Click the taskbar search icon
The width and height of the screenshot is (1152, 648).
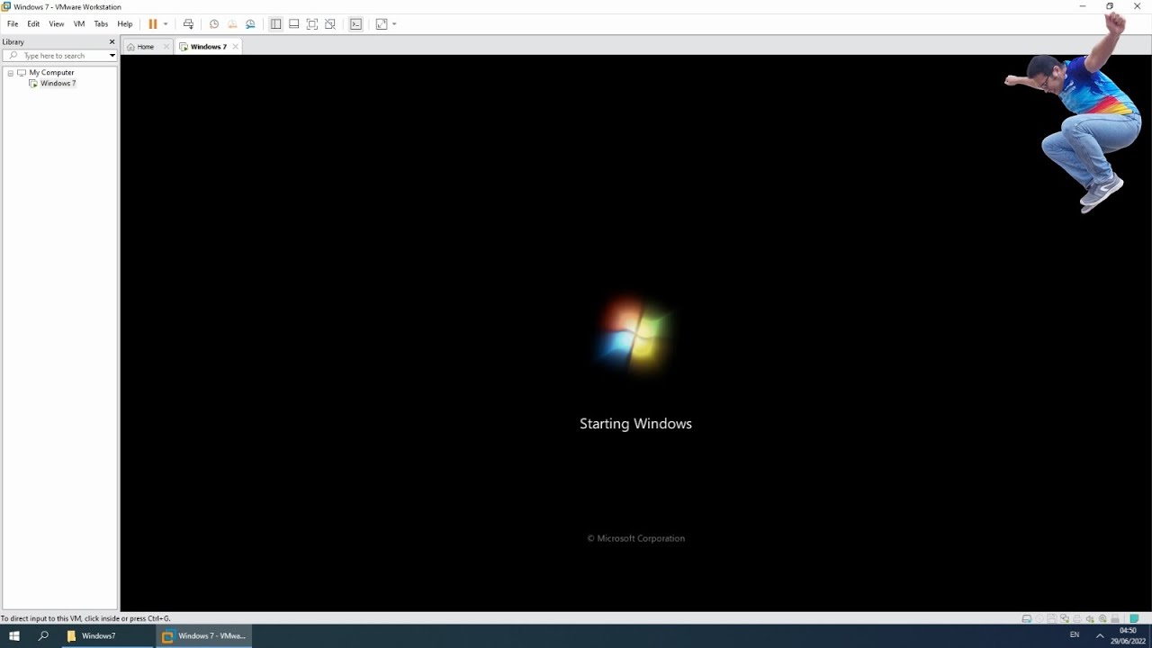[43, 635]
